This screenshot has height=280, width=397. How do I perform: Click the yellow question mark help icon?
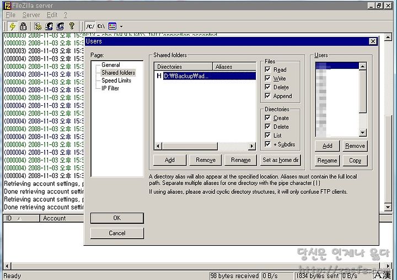tap(72, 26)
